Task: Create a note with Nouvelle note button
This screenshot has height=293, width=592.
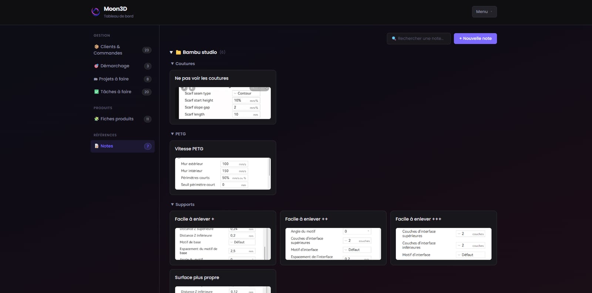Action: tap(475, 39)
